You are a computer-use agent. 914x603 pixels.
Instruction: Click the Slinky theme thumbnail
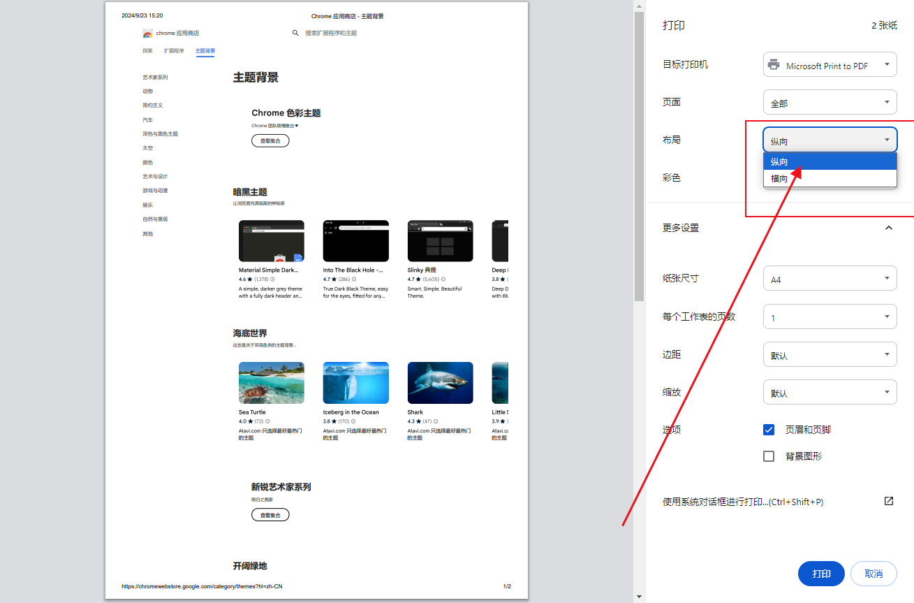[x=441, y=241]
